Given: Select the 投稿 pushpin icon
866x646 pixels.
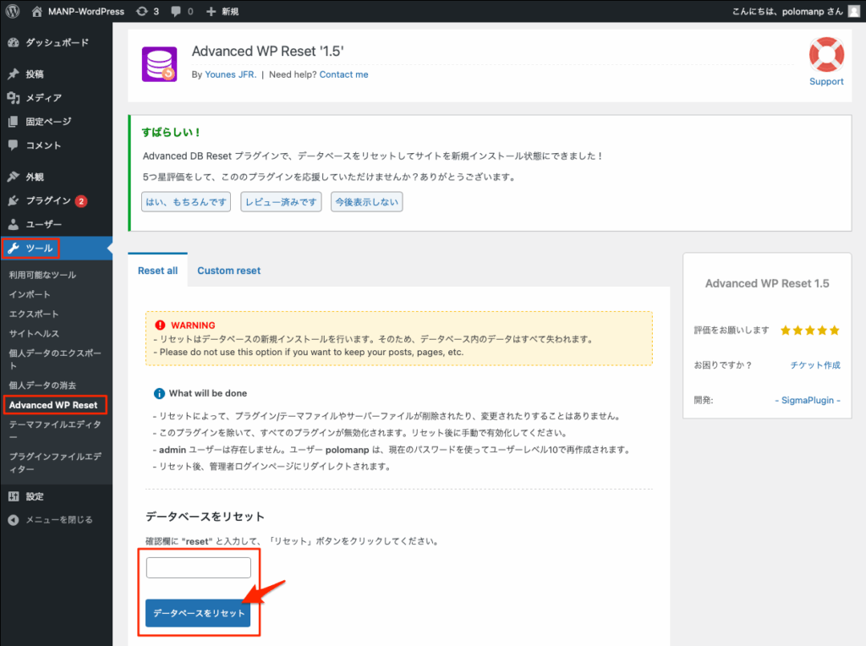Looking at the screenshot, I should 14,74.
